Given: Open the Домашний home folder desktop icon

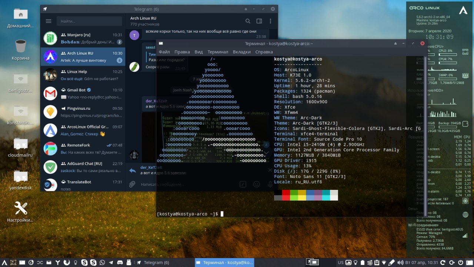Looking at the screenshot, I should [x=20, y=17].
